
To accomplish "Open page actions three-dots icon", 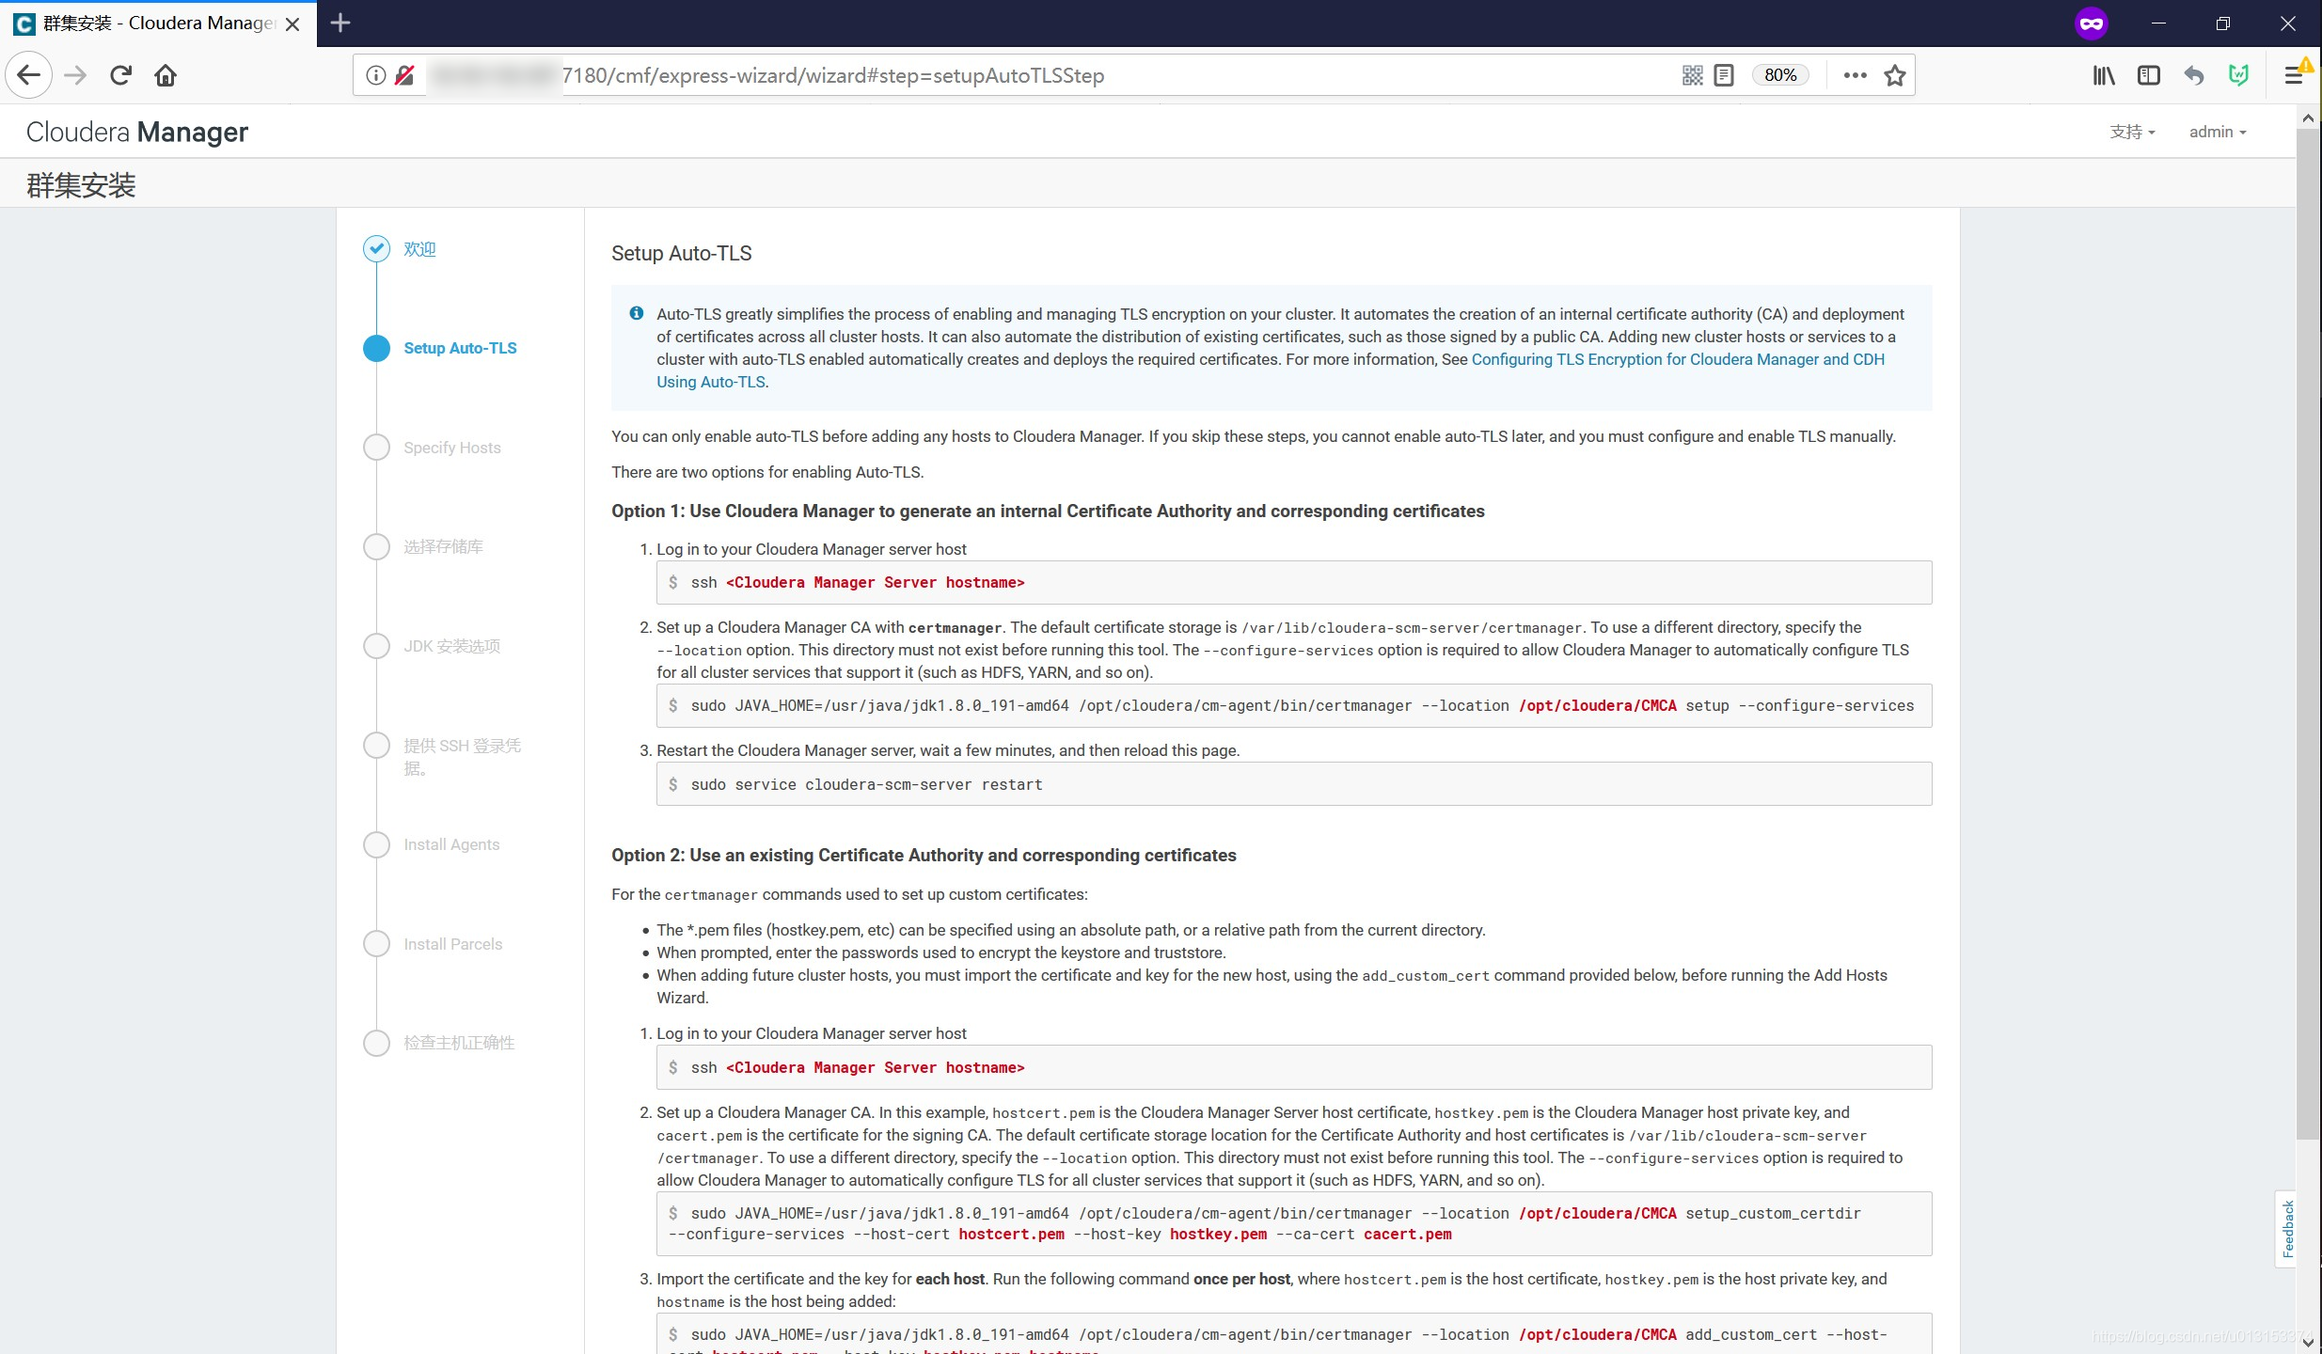I will tap(1855, 75).
